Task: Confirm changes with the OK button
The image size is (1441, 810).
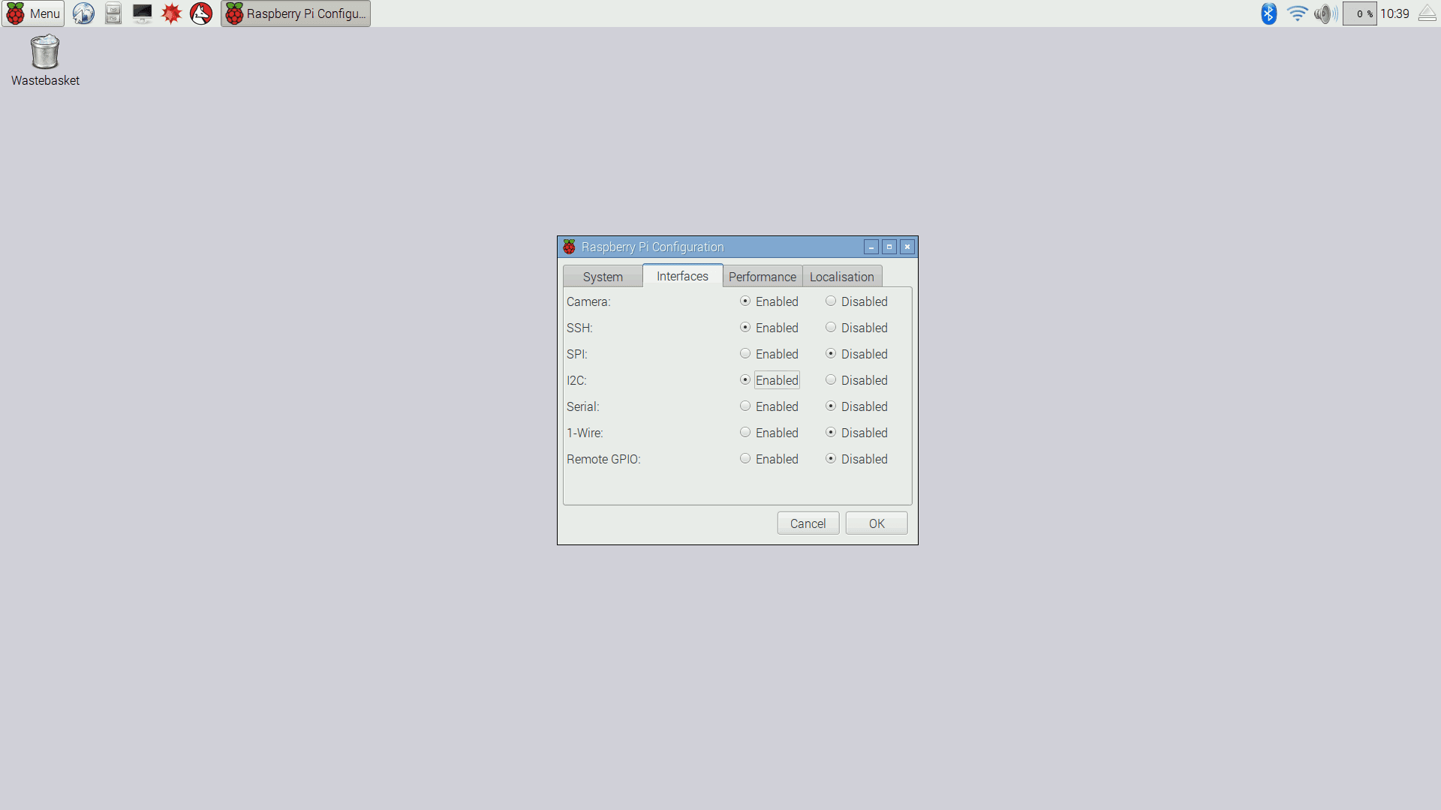Action: click(x=876, y=523)
